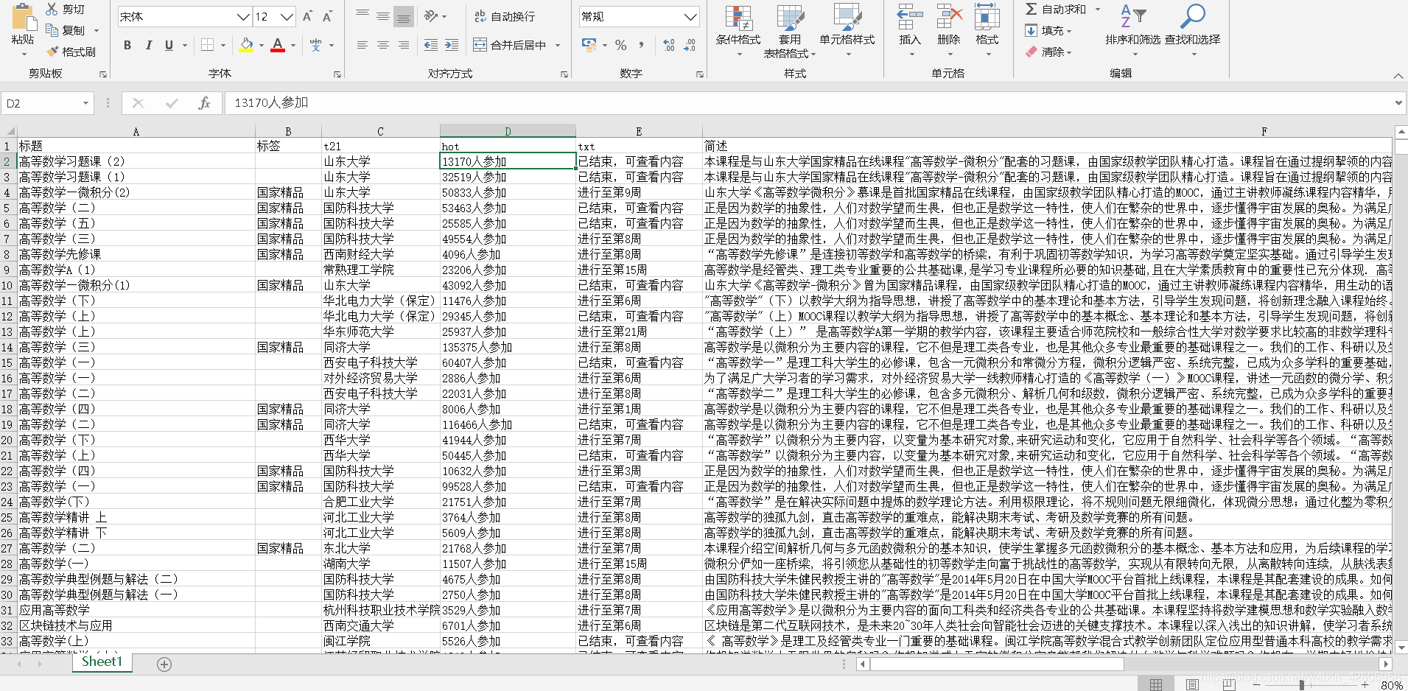The width and height of the screenshot is (1408, 691).
Task: Click the zoom in plus button
Action: click(1365, 685)
